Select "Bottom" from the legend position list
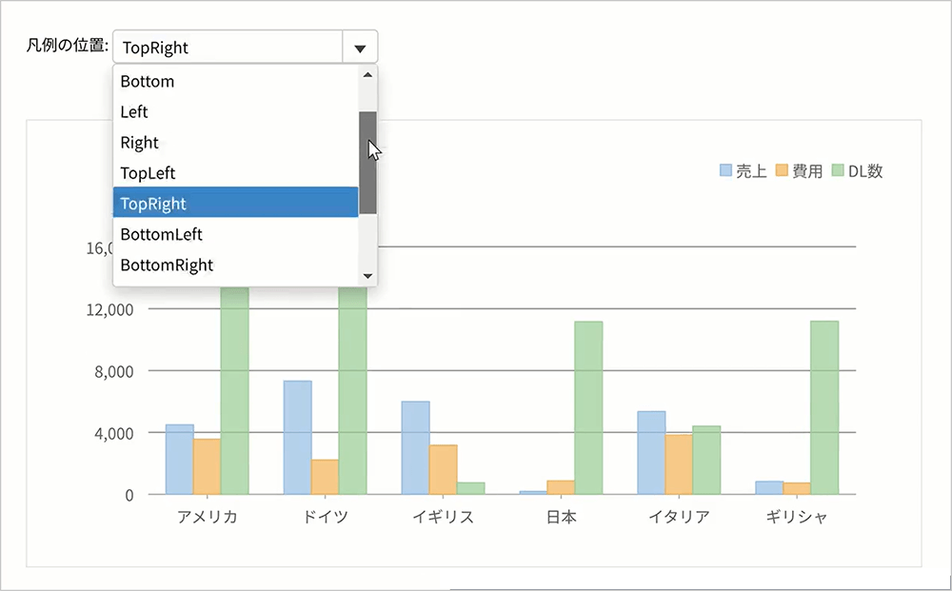 147,82
